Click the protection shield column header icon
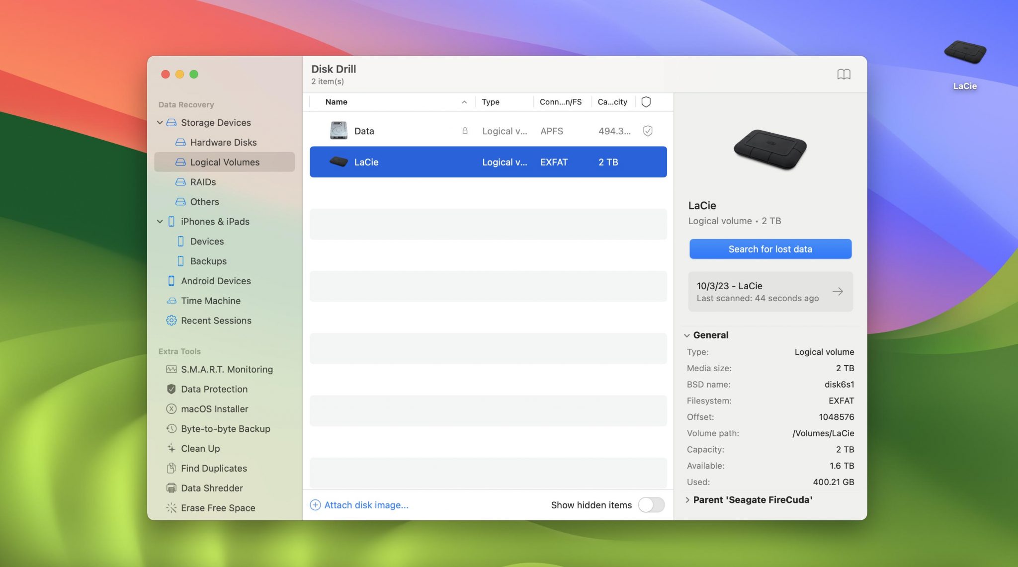Screen dimensions: 1018x567 pyautogui.click(x=646, y=102)
